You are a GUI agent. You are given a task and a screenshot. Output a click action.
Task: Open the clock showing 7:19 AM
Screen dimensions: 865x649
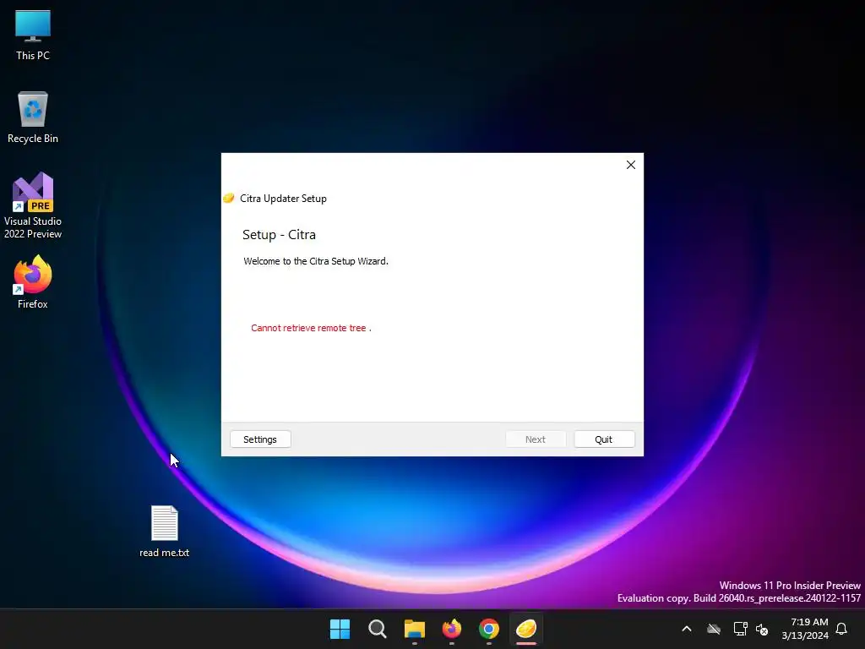click(x=805, y=629)
